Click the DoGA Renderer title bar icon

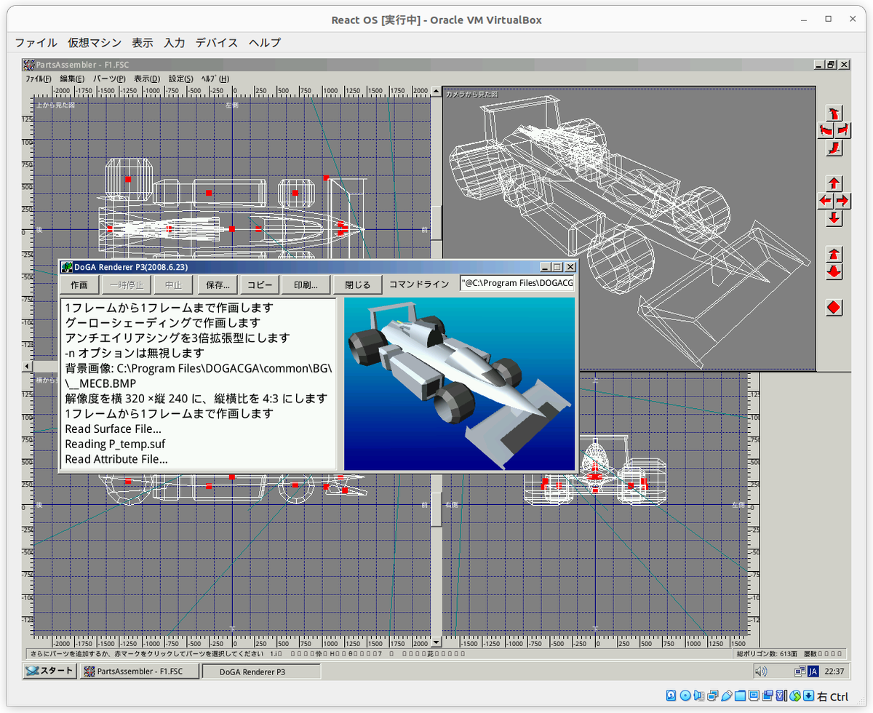point(66,268)
